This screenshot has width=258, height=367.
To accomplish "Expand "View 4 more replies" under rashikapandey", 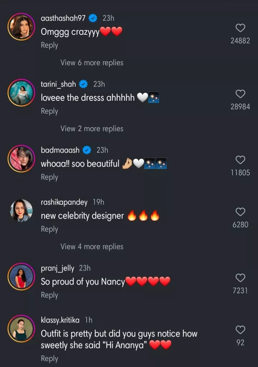I will (92, 247).
